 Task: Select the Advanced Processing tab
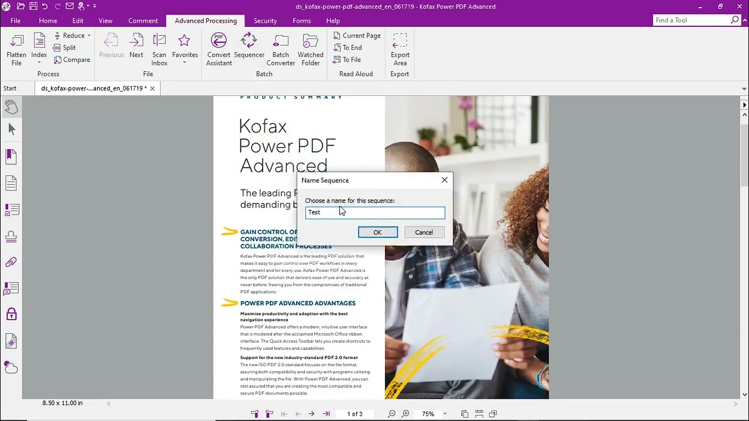tap(206, 20)
